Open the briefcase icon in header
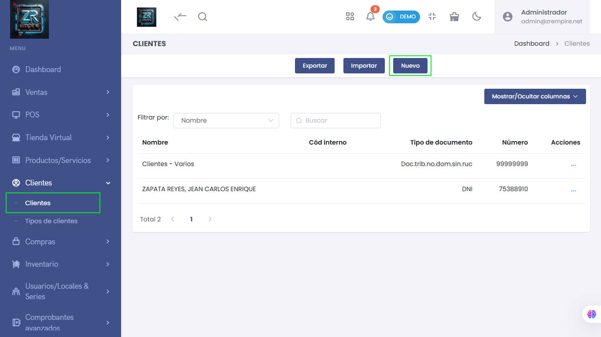 (454, 17)
